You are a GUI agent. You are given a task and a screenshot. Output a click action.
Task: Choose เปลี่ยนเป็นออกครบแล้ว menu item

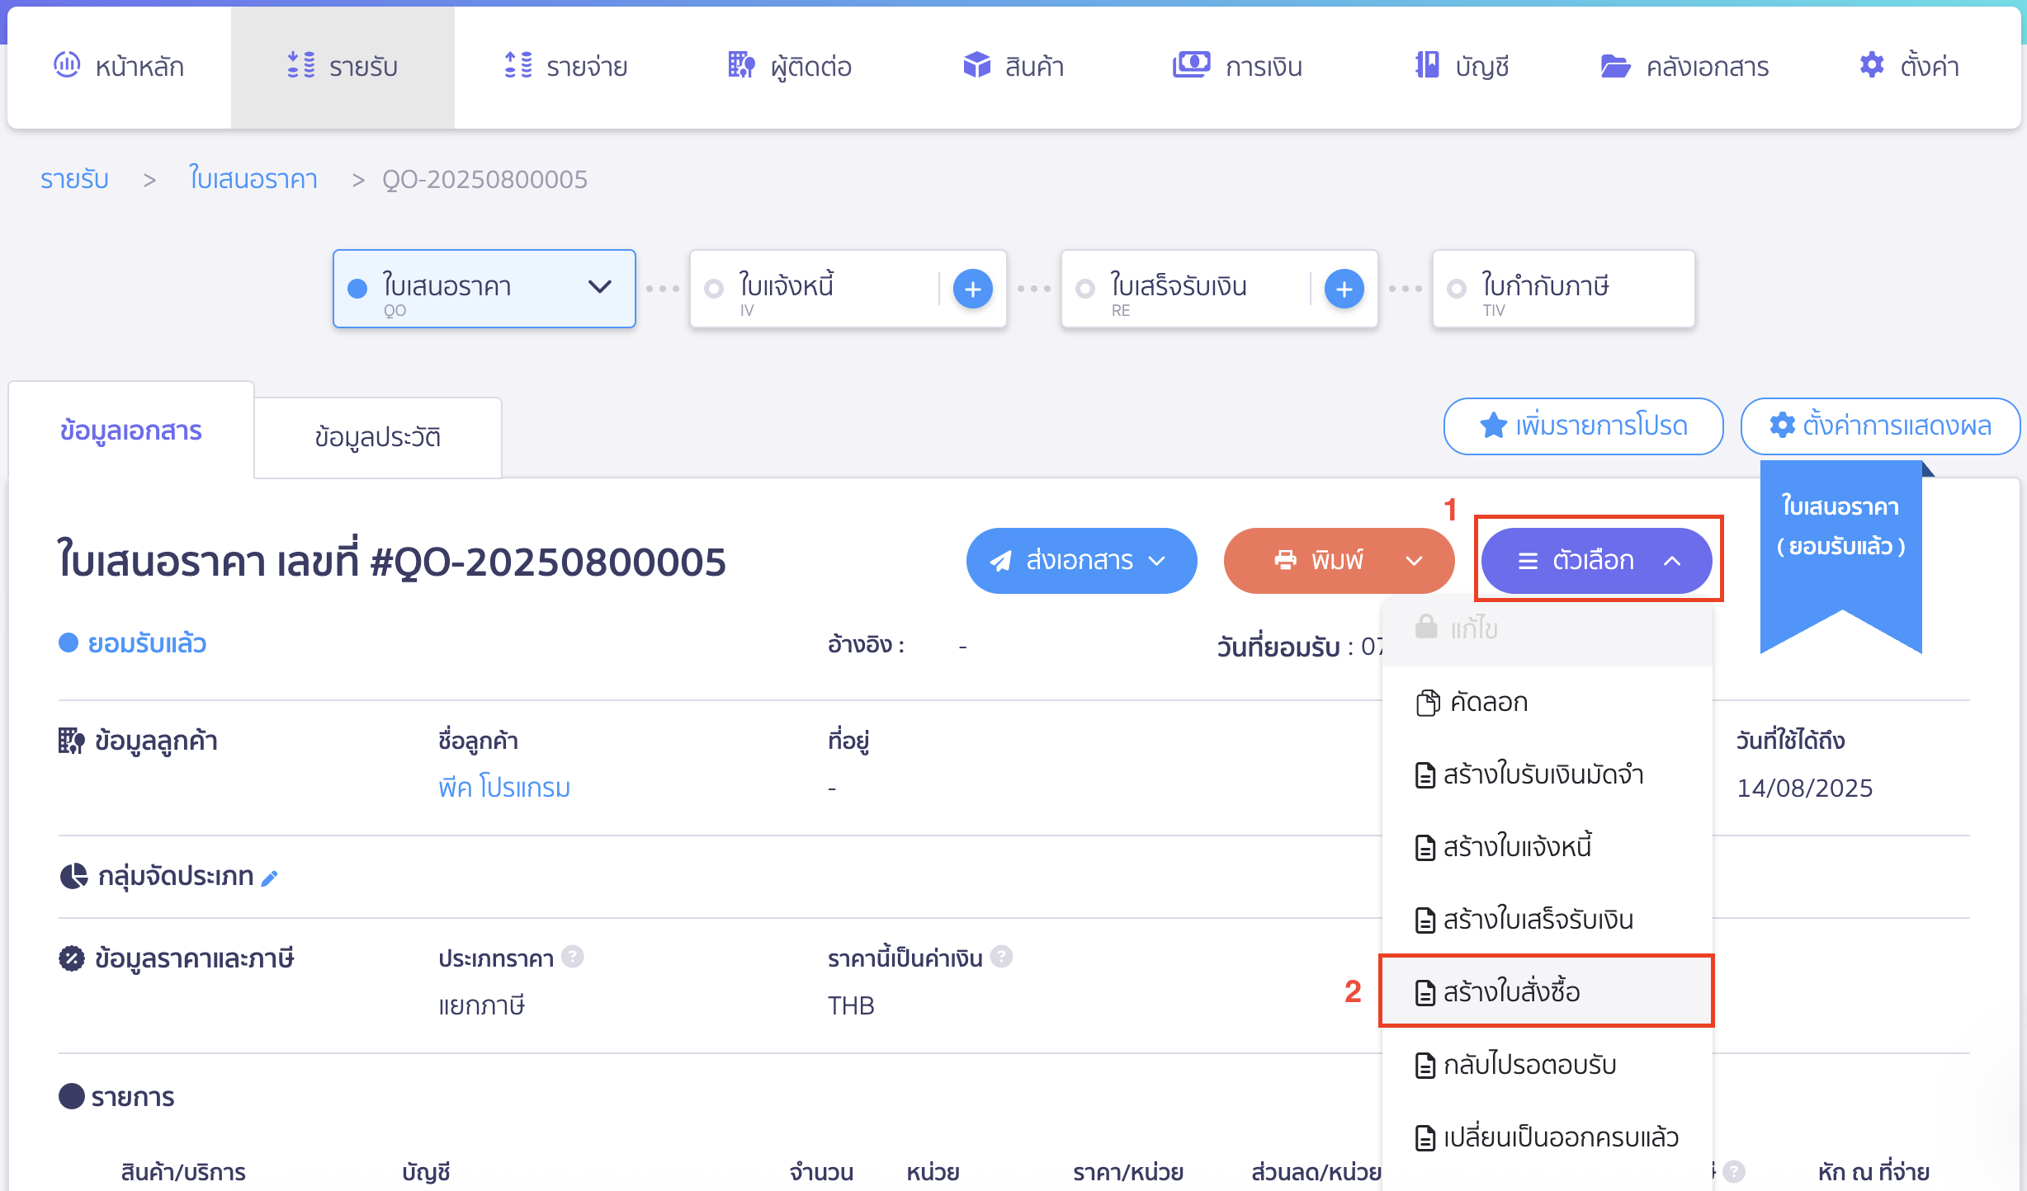1547,1138
